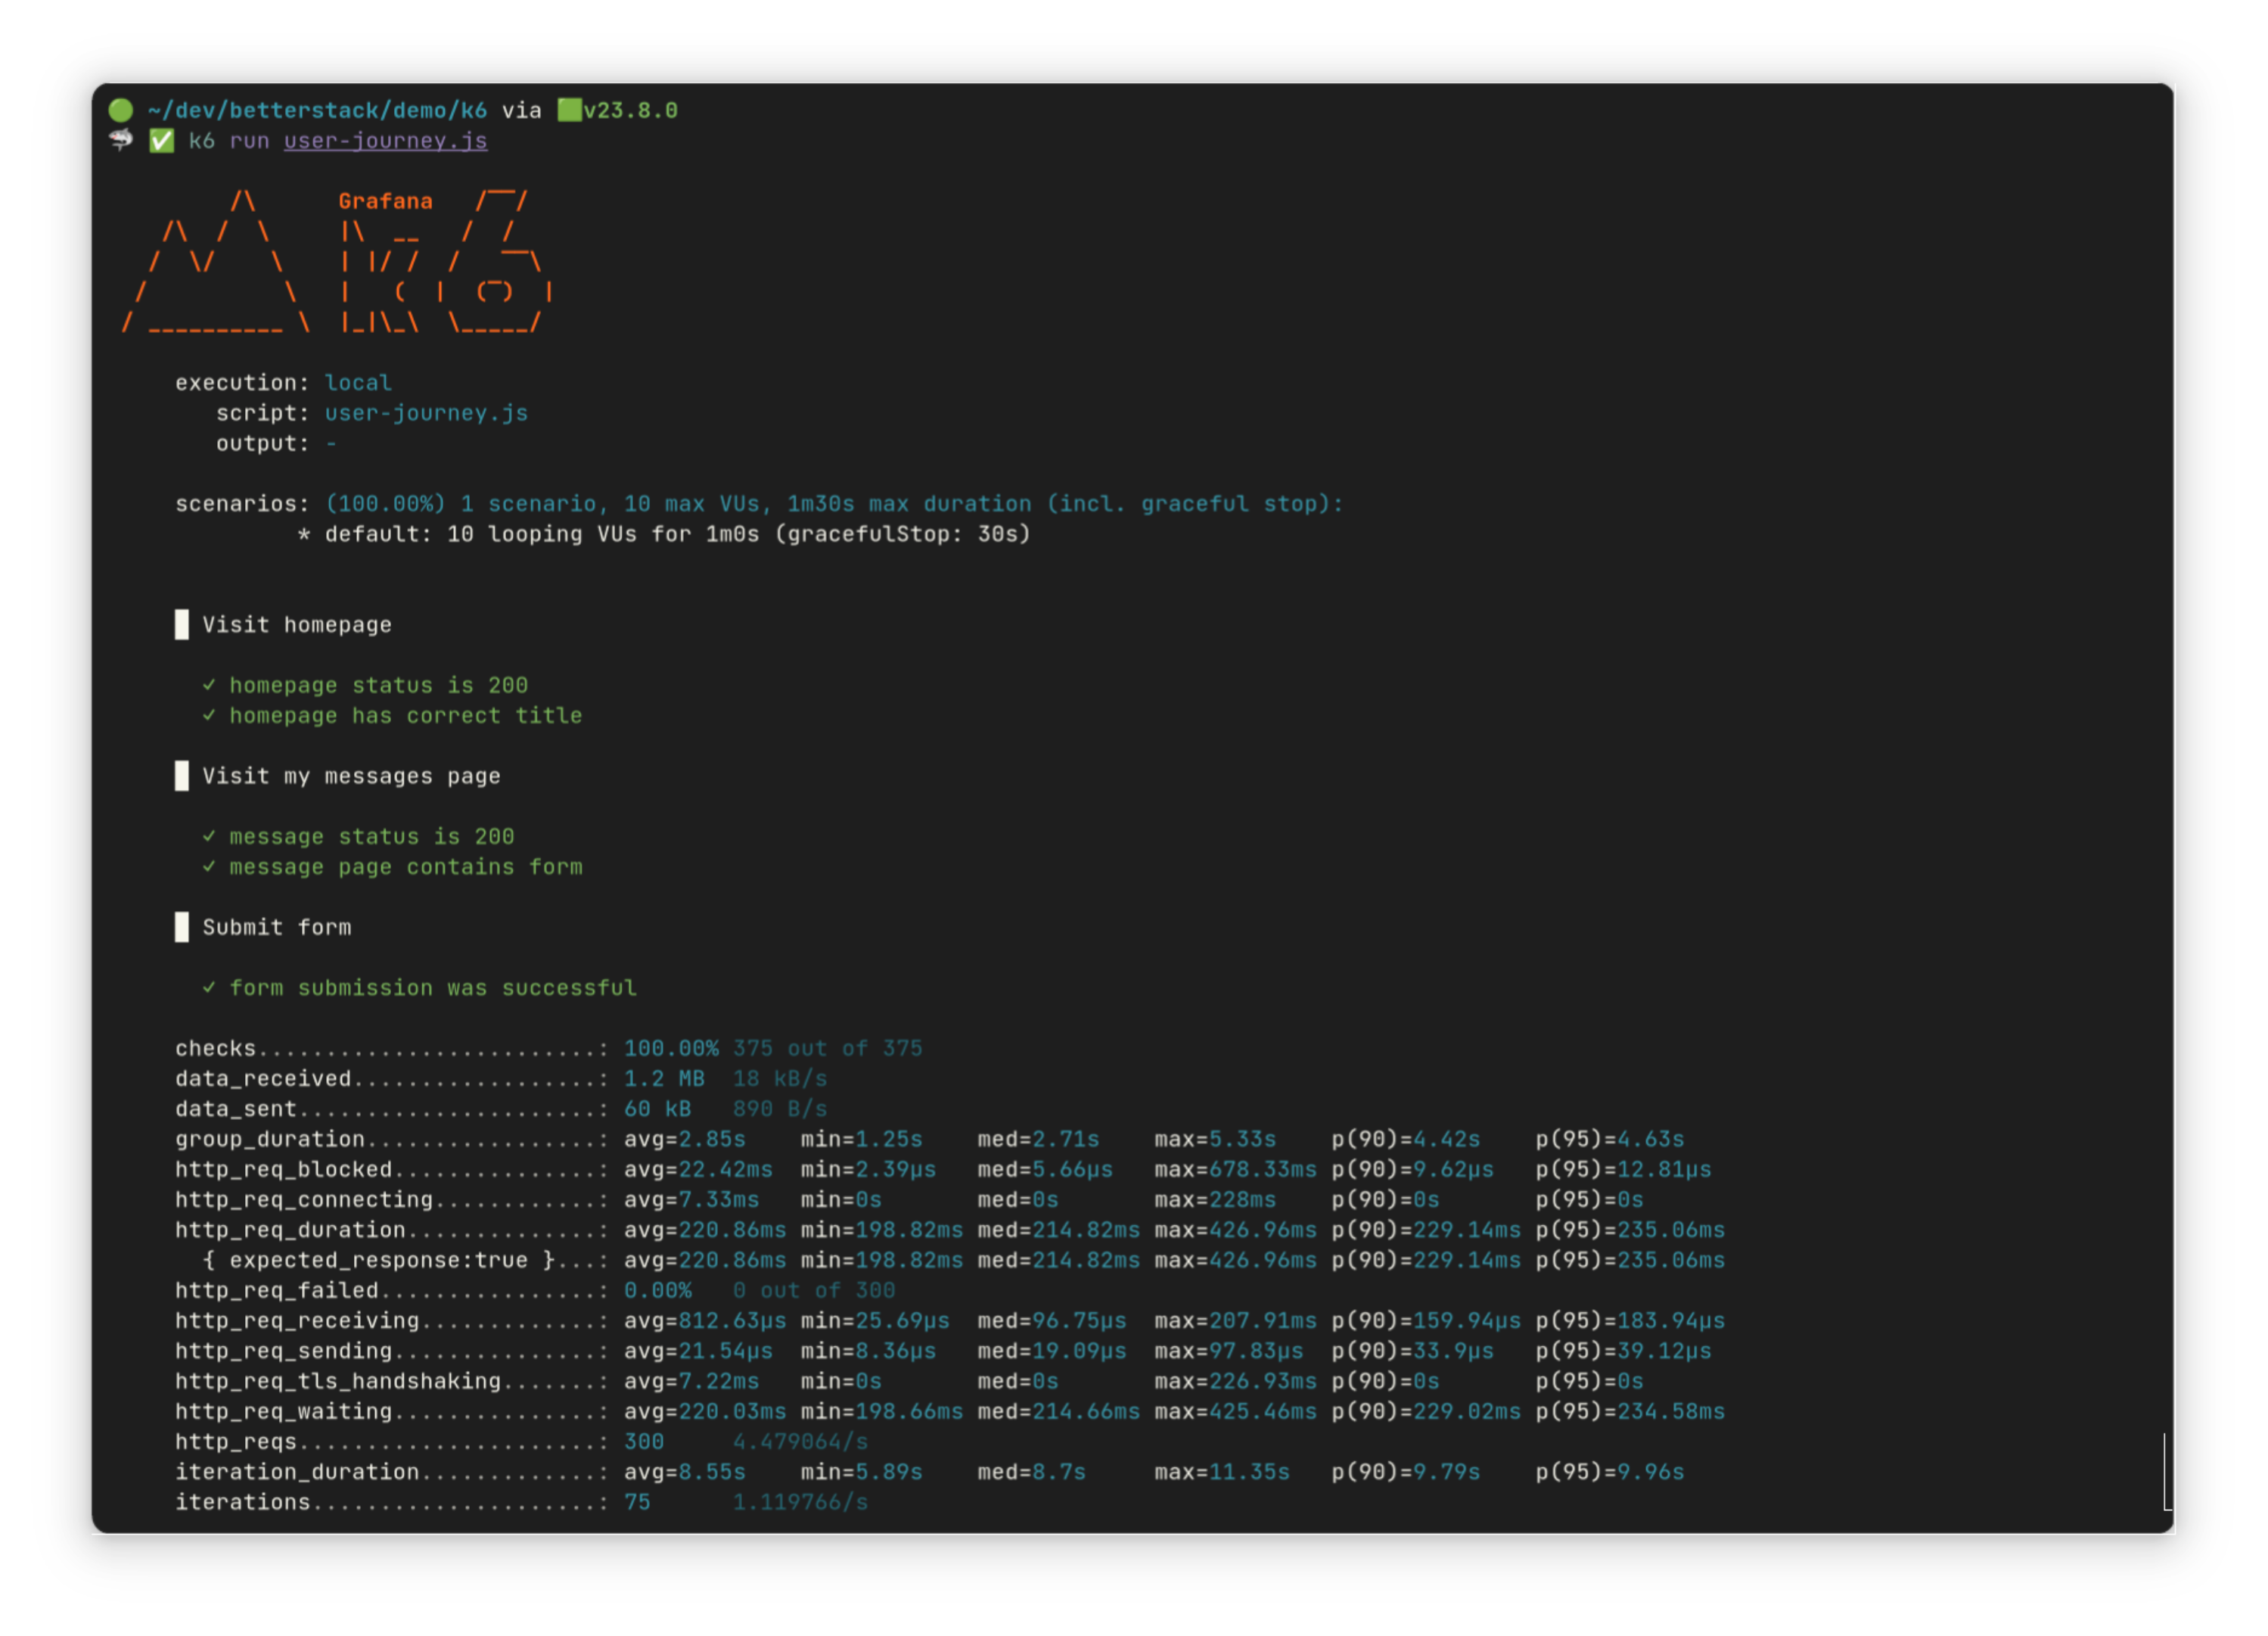Click checkmark next to homepage status is 200

(209, 685)
